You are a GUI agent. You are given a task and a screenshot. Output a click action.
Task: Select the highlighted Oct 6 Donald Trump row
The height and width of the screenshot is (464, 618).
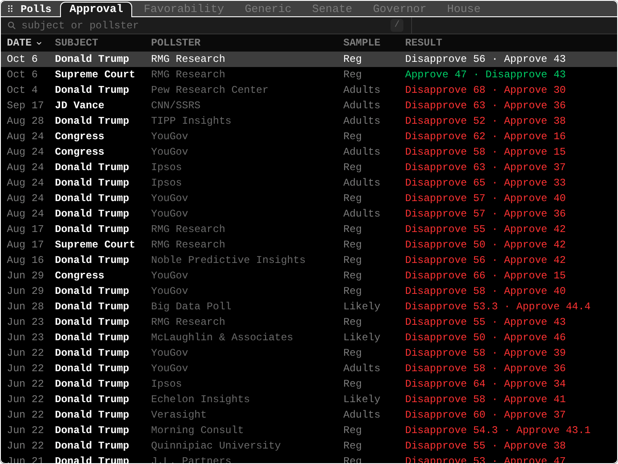coord(309,59)
